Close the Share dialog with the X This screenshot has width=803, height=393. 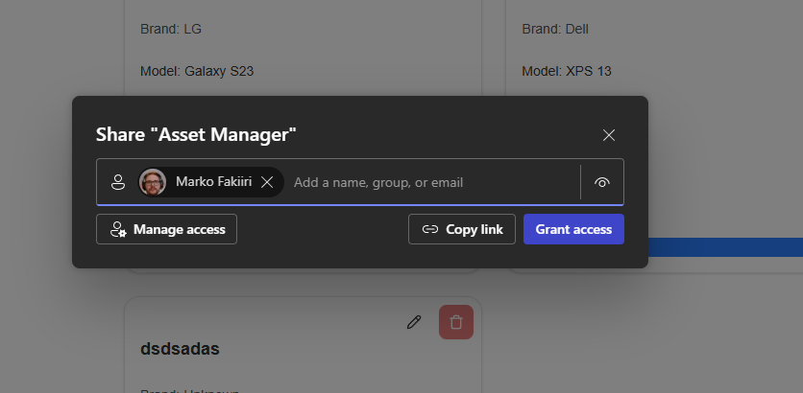[609, 135]
